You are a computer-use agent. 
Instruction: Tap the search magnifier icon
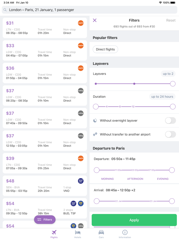point(5,10)
